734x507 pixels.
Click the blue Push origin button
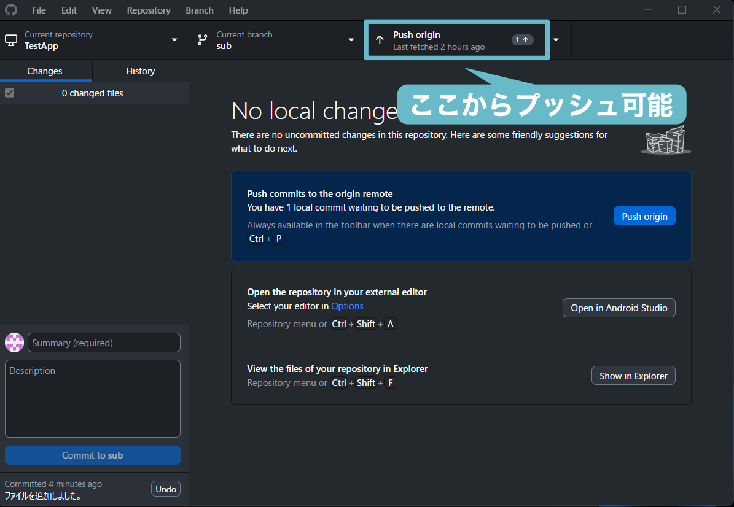pos(644,216)
